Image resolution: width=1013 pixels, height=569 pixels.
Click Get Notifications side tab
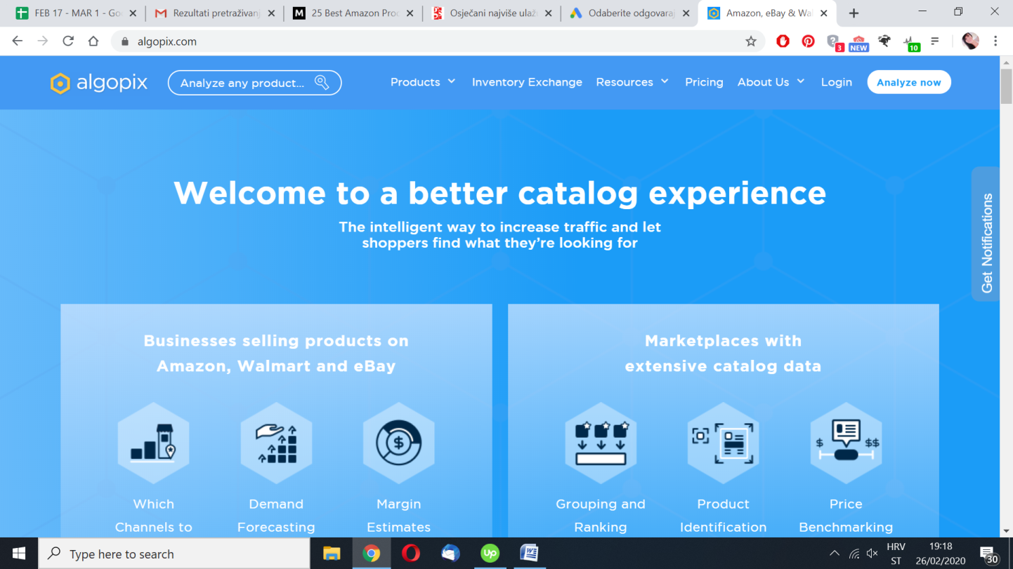986,234
